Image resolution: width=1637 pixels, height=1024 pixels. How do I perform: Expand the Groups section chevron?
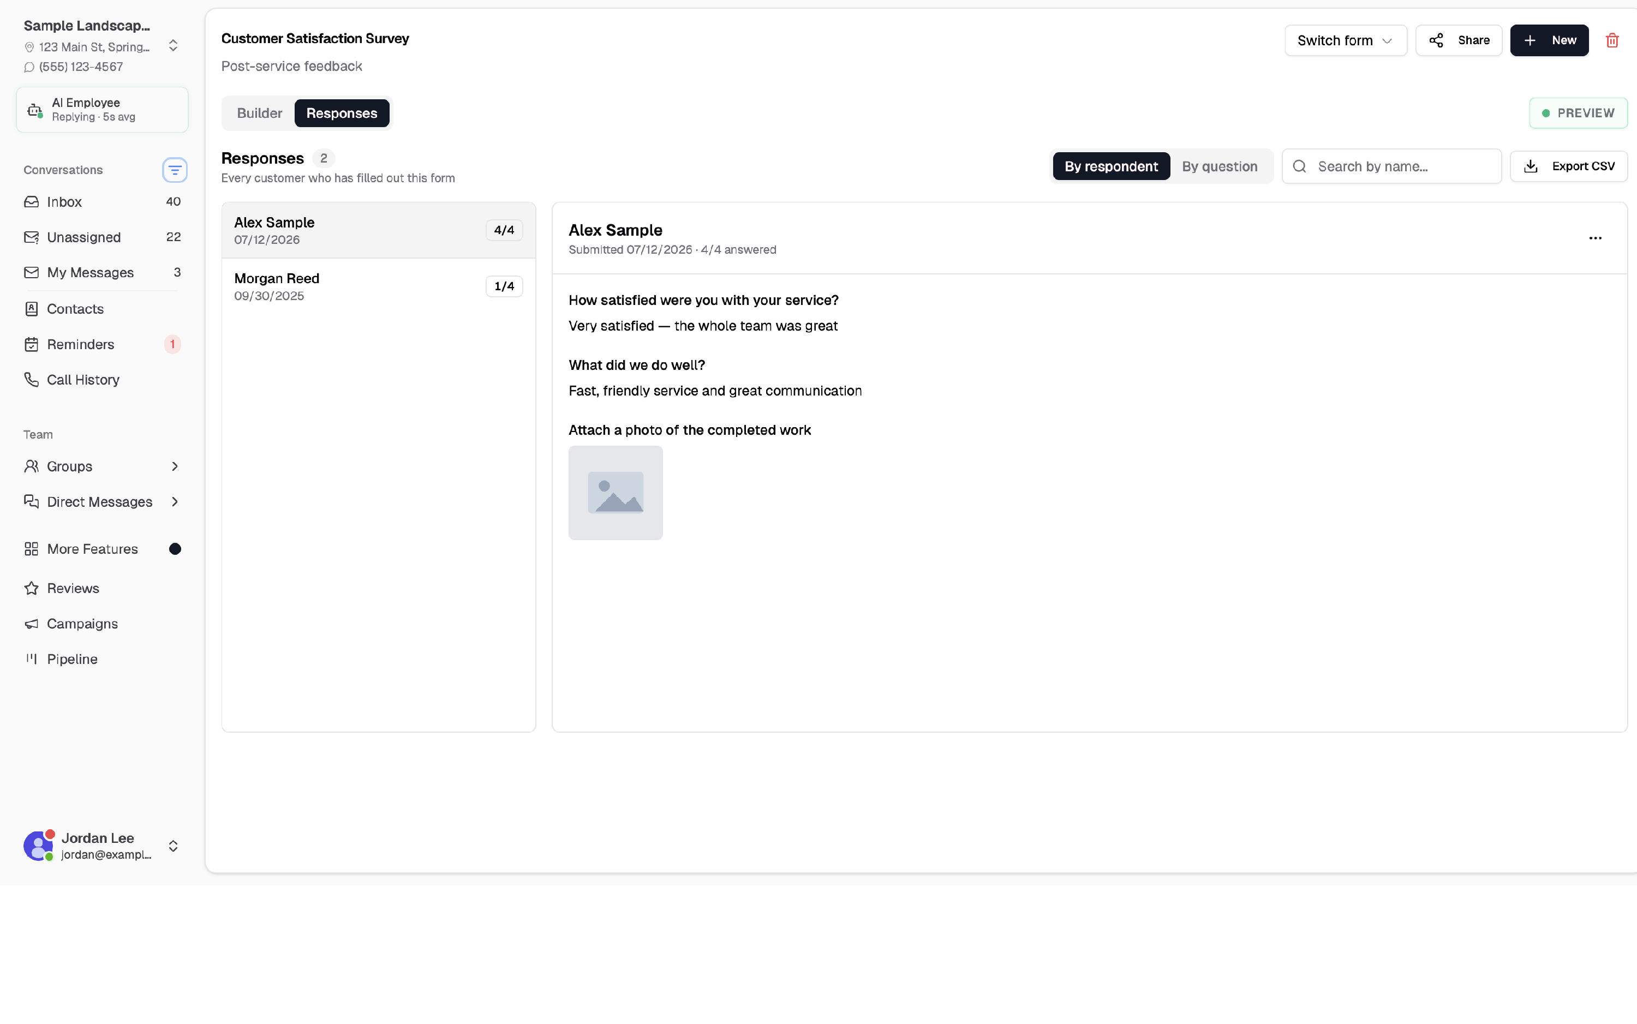[x=175, y=466]
